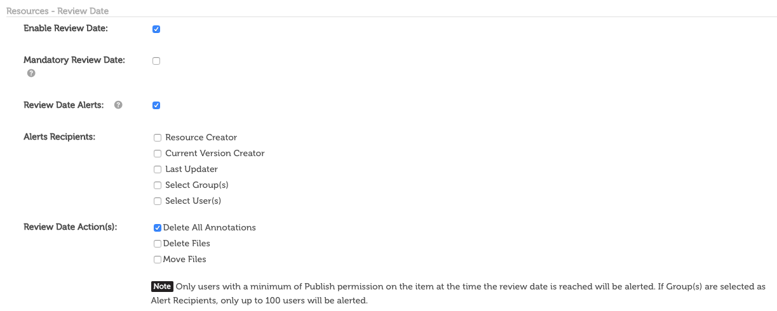The image size is (777, 311).
Task: Click the Enable Review Date label text
Action: [66, 29]
